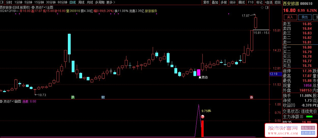Click the 涨 event marker on the time axis
318x138 pixels.
coord(251,97)
